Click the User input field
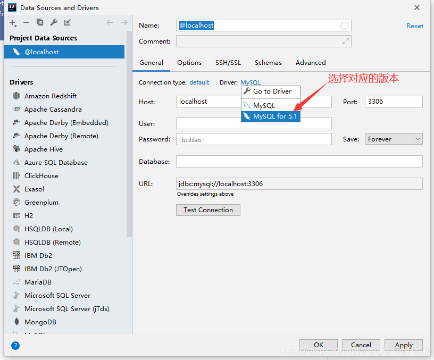The width and height of the screenshot is (434, 360). click(x=254, y=123)
